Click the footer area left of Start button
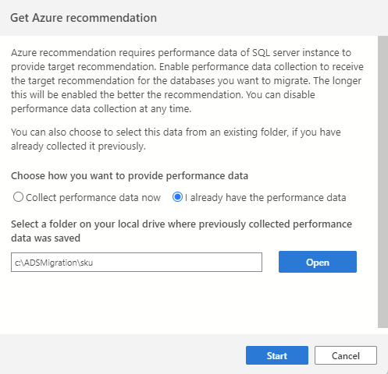The image size is (388, 374). tap(123, 355)
